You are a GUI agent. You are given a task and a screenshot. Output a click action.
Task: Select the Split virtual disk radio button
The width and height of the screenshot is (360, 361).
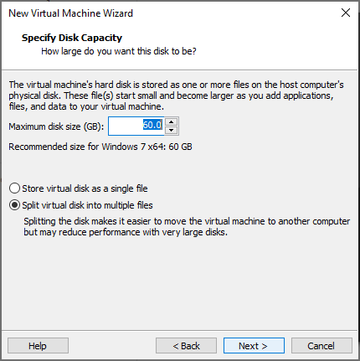[x=14, y=205]
